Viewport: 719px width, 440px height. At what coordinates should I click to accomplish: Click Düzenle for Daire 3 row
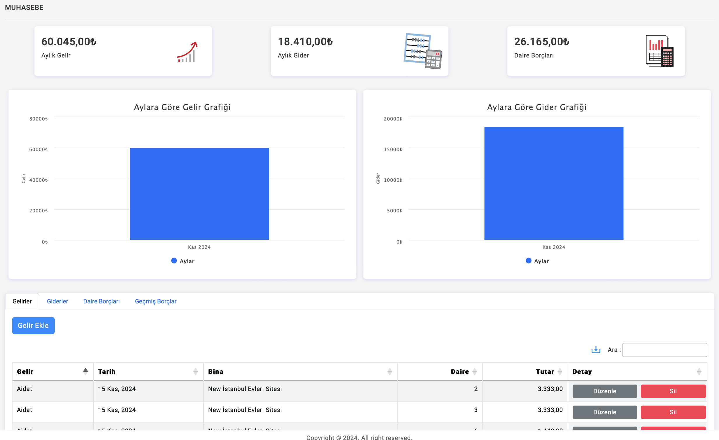point(605,412)
